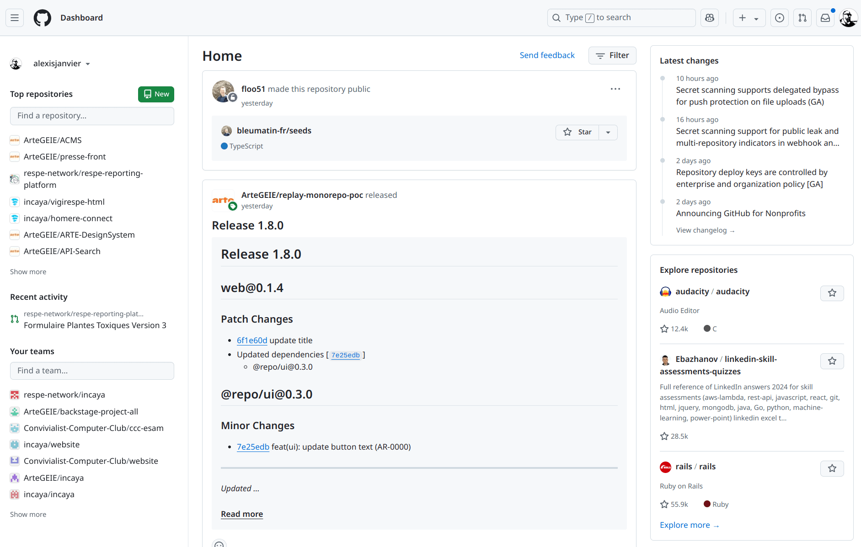Create a New repository
The height and width of the screenshot is (547, 861).
(156, 94)
